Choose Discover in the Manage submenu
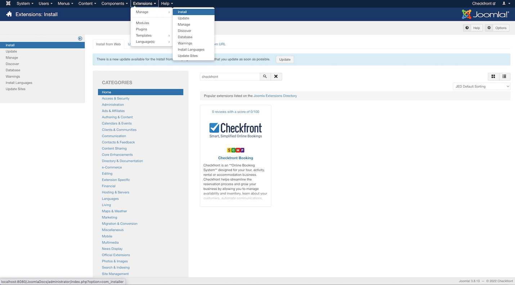515x285 pixels. [x=194, y=31]
